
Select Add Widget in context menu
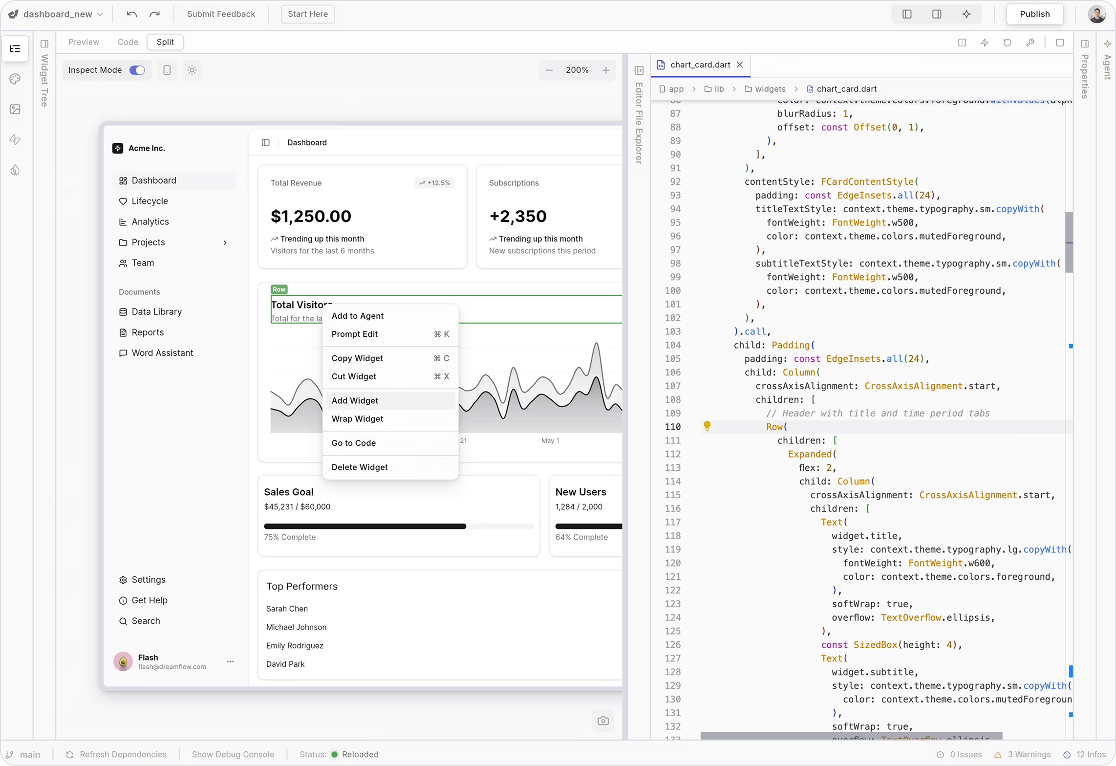tap(355, 400)
